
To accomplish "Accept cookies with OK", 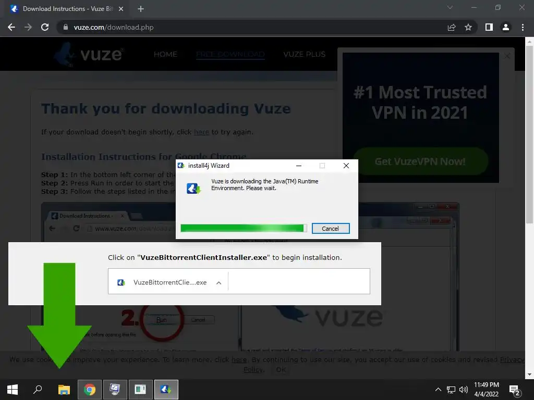I will coord(281,370).
